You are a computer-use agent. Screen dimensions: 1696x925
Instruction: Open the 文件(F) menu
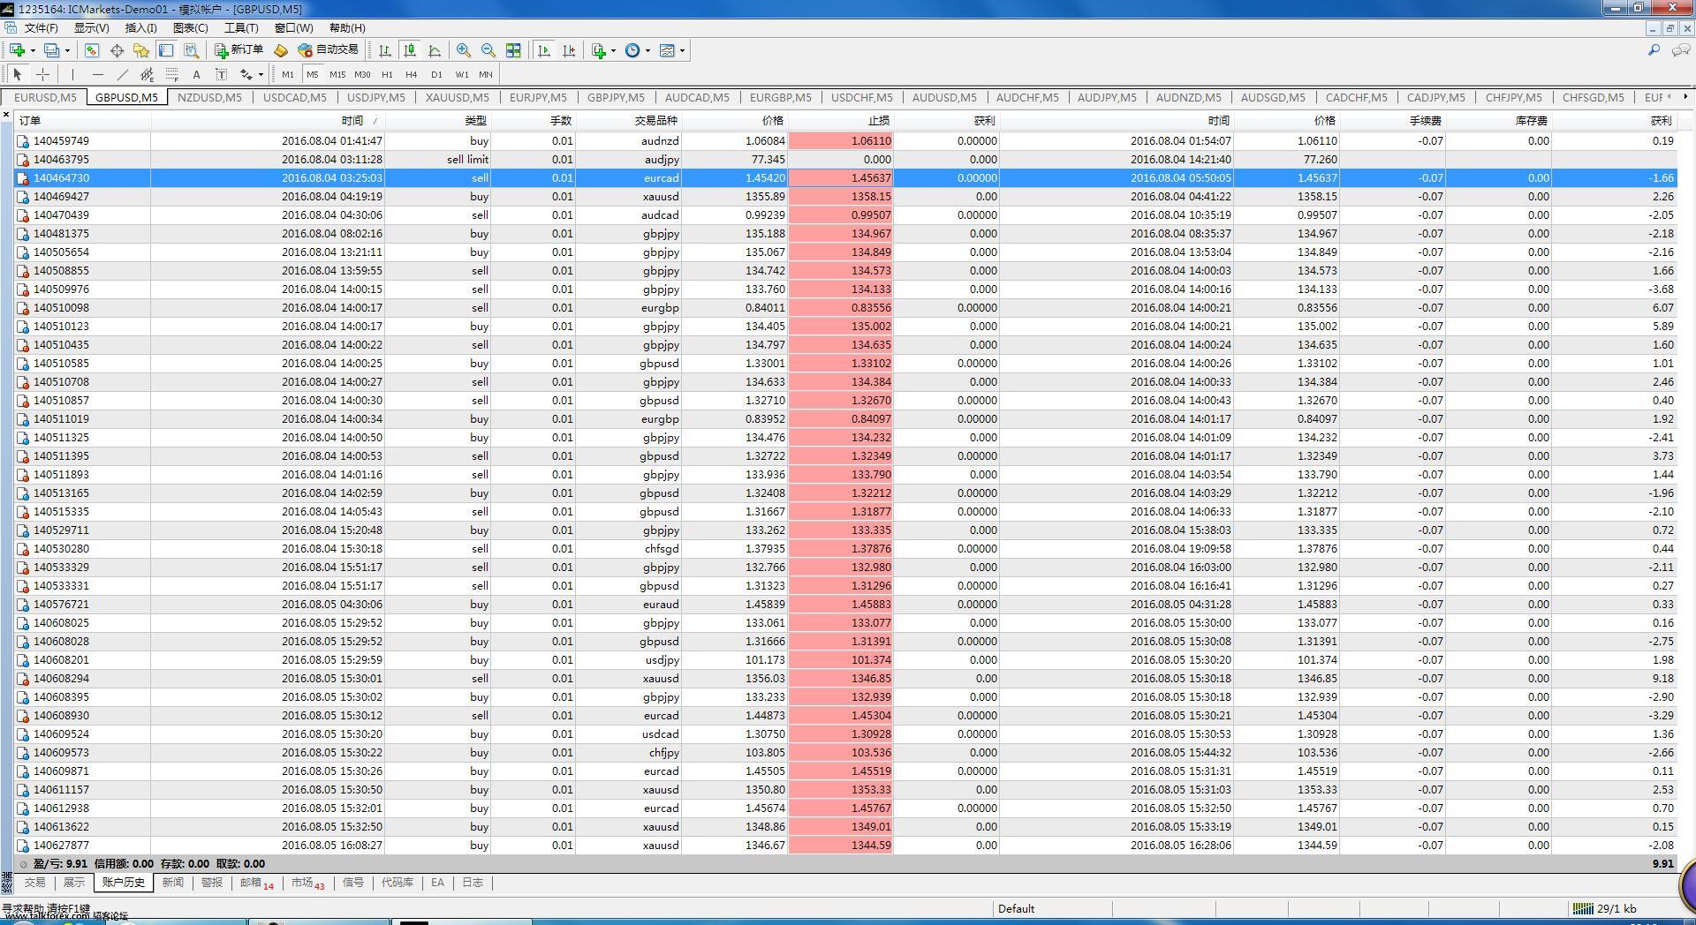[41, 28]
